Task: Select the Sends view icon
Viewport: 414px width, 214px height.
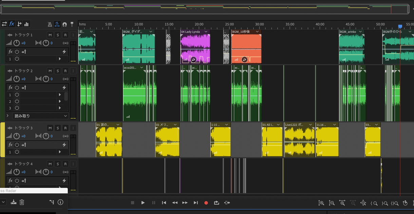Action: point(19,24)
